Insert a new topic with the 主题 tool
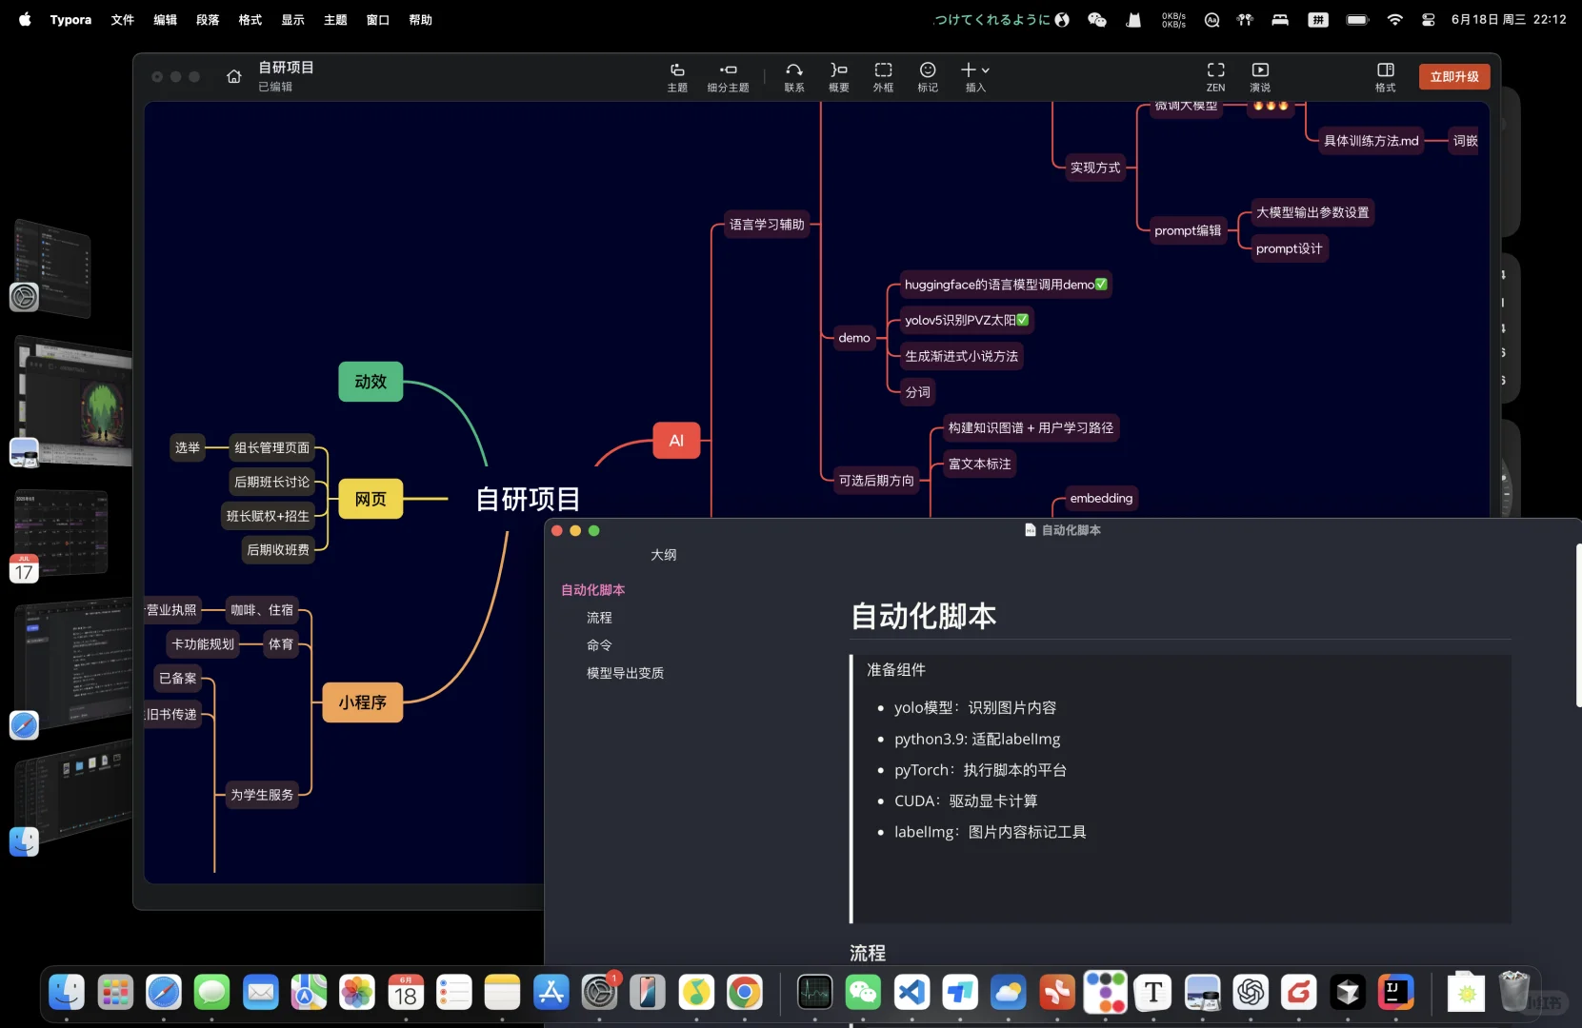The image size is (1582, 1028). click(x=677, y=76)
